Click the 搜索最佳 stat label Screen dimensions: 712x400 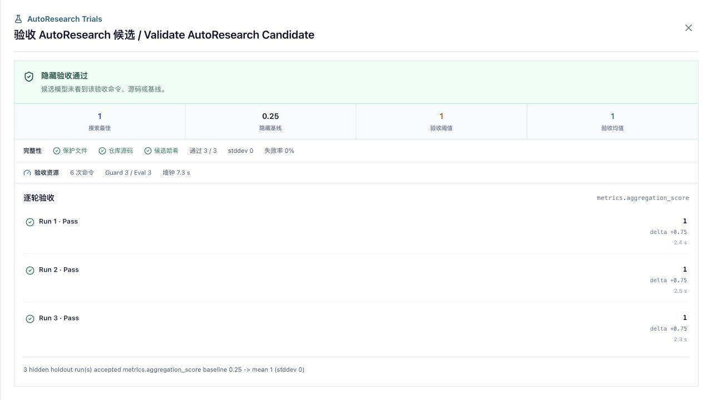tap(100, 128)
